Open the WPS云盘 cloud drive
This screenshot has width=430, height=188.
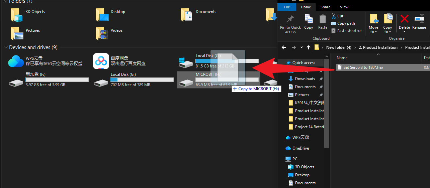[x=46, y=61]
